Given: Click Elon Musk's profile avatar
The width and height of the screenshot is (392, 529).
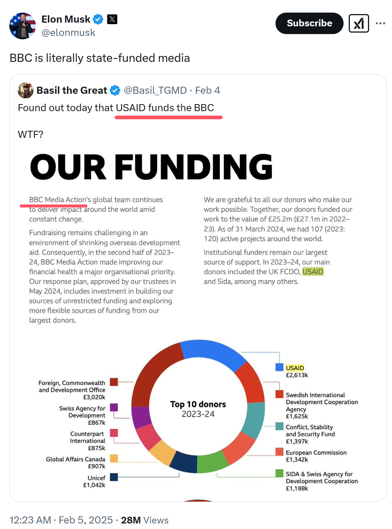Looking at the screenshot, I should click(23, 26).
